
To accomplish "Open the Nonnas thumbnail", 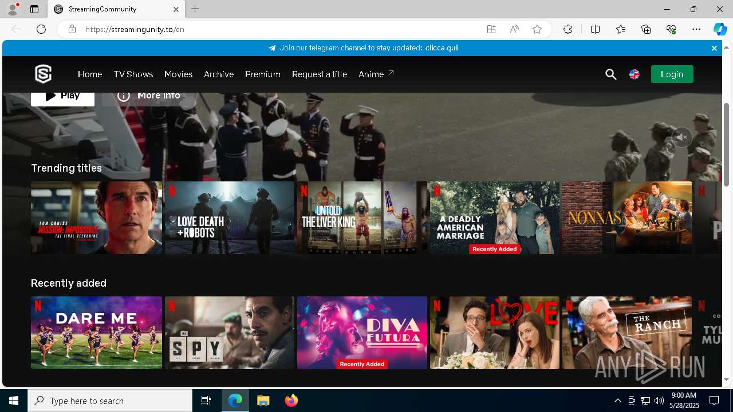I will pyautogui.click(x=627, y=217).
